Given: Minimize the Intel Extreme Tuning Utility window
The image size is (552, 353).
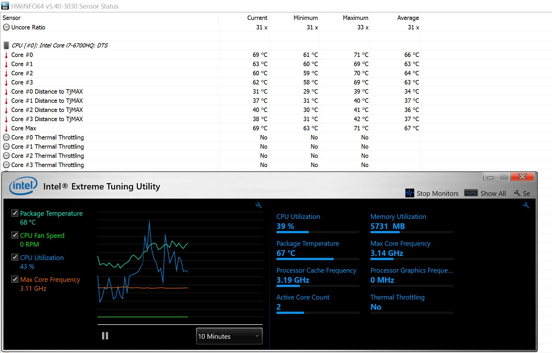Looking at the screenshot, I should (x=490, y=177).
